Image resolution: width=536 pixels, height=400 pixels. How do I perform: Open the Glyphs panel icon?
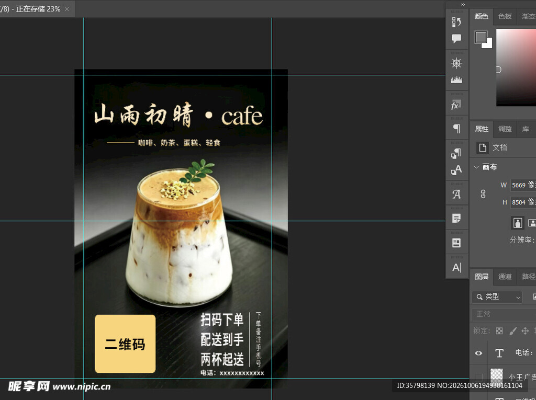(x=456, y=195)
